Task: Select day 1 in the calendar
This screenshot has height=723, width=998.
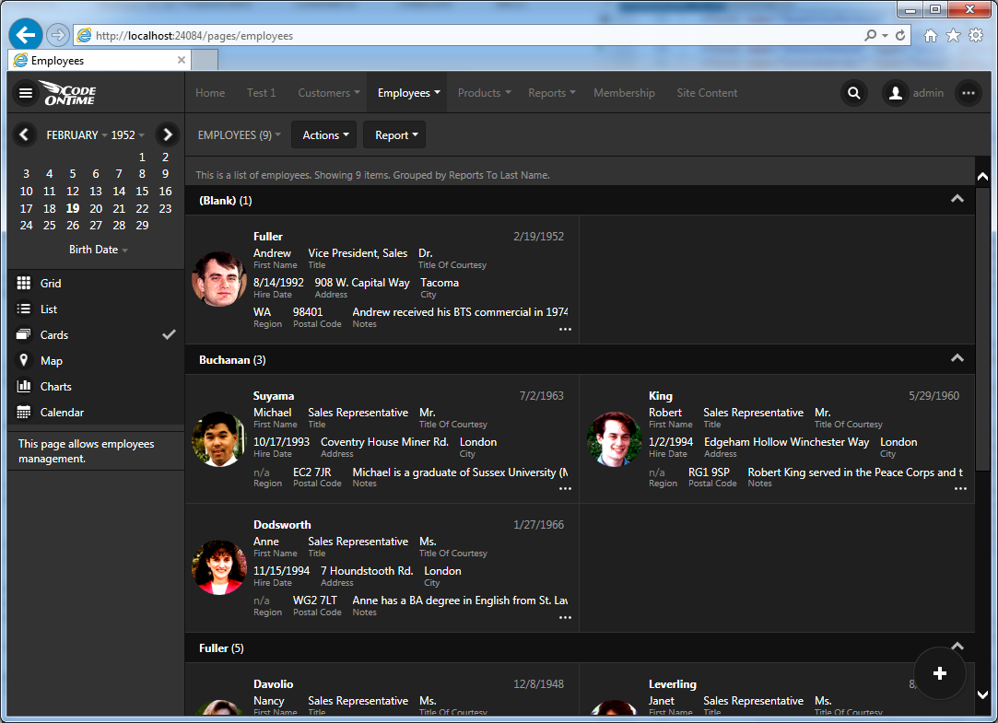Action: (142, 157)
